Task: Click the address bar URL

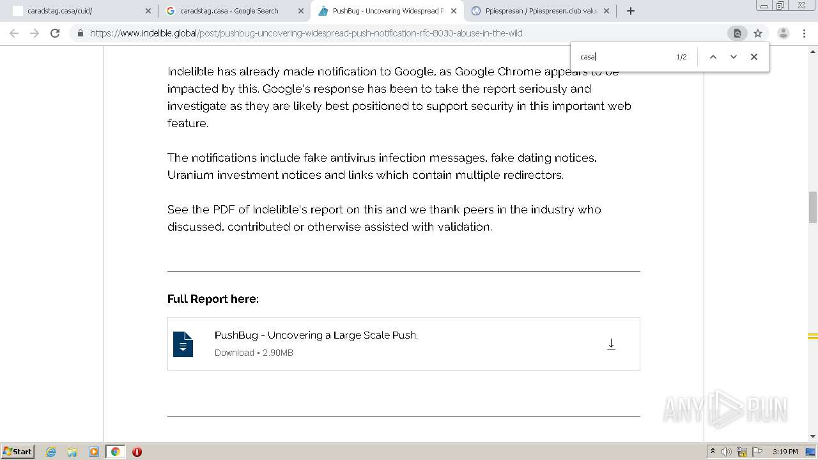Action: pos(306,33)
